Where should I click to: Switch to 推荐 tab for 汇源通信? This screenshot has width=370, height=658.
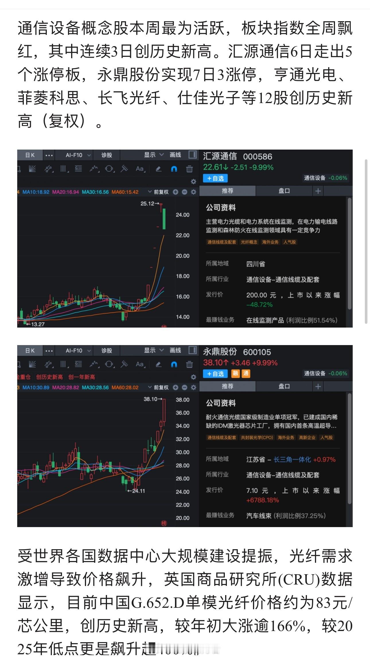227,191
